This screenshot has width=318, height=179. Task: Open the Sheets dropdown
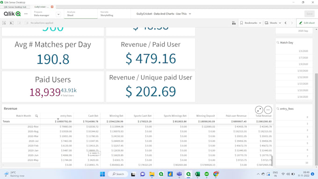point(273,23)
